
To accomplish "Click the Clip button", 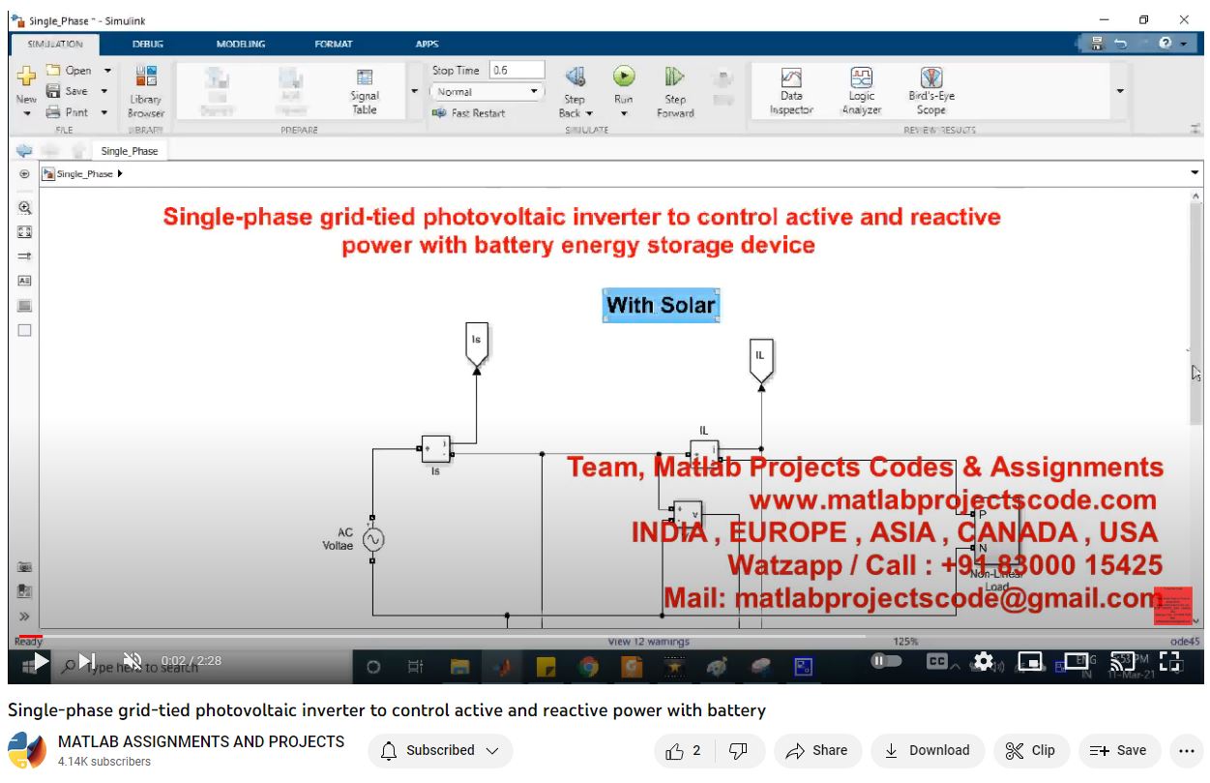I will point(1031,750).
